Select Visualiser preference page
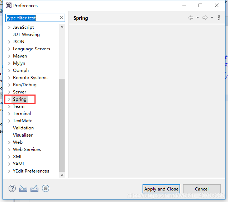Screen dimensions: 228x202 [23, 135]
